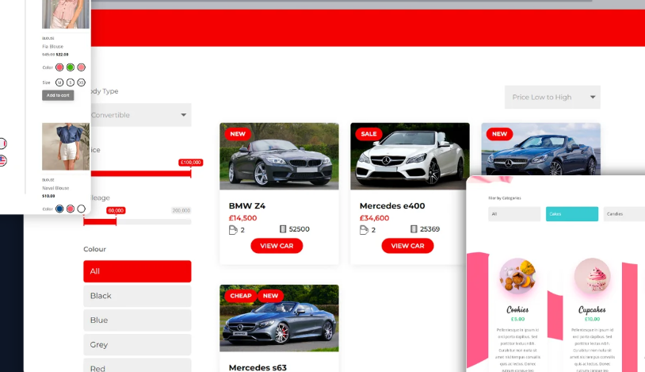
Task: Switch to the Candies category tab
Action: pyautogui.click(x=624, y=214)
